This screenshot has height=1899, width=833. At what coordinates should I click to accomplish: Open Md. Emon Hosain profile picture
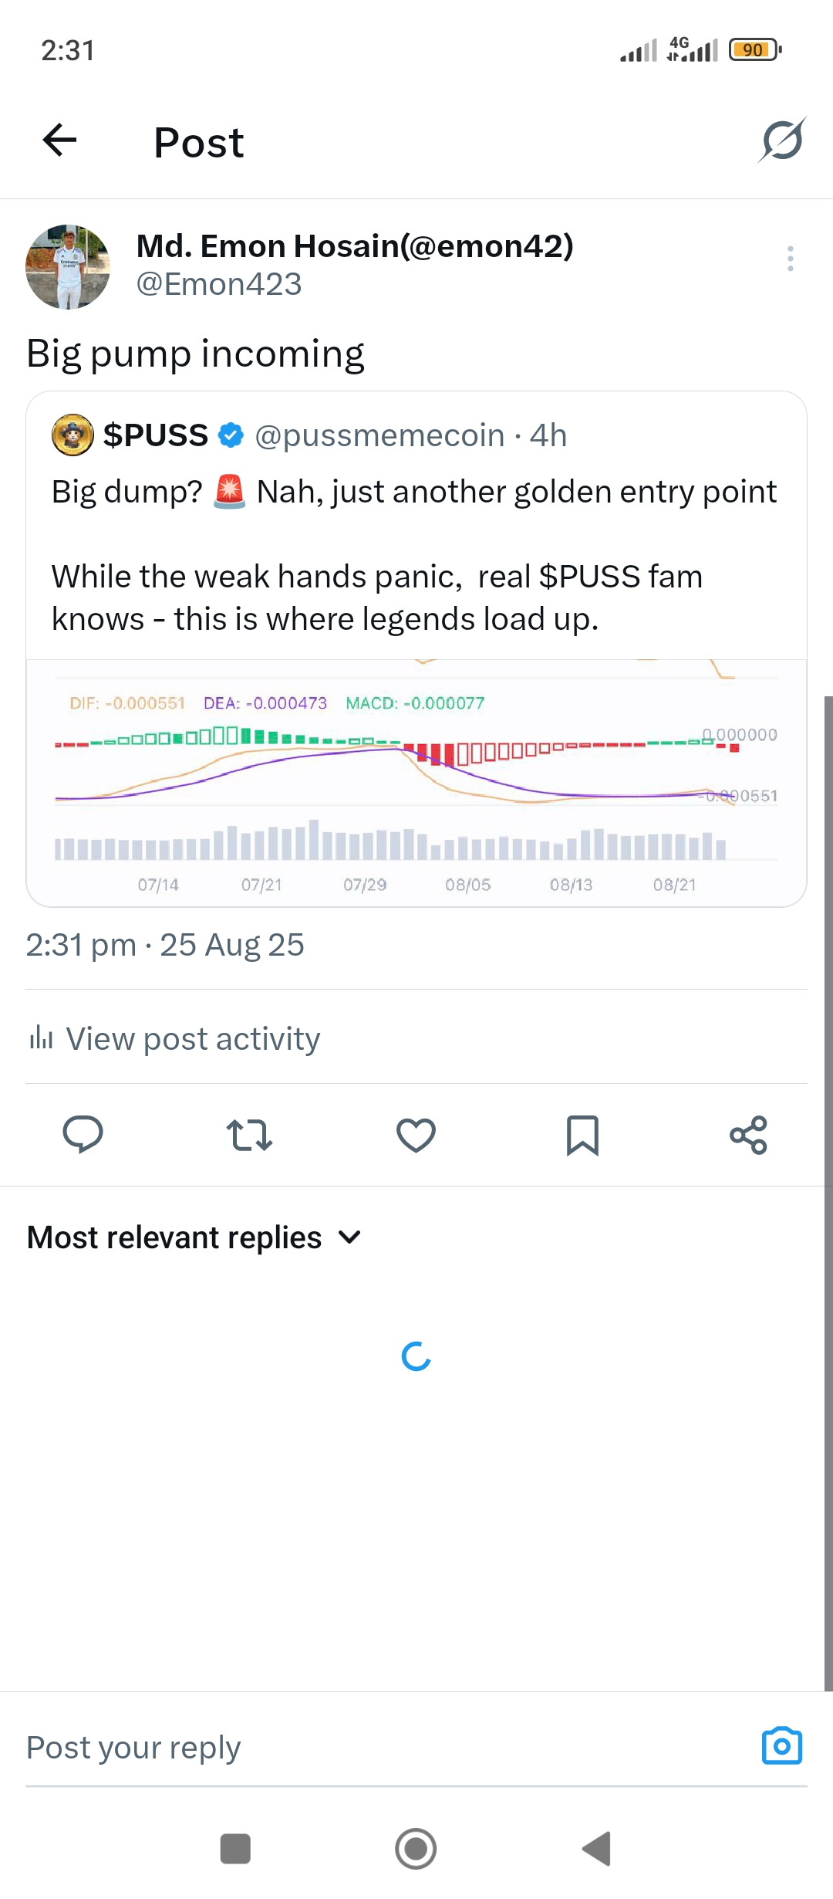point(68,267)
